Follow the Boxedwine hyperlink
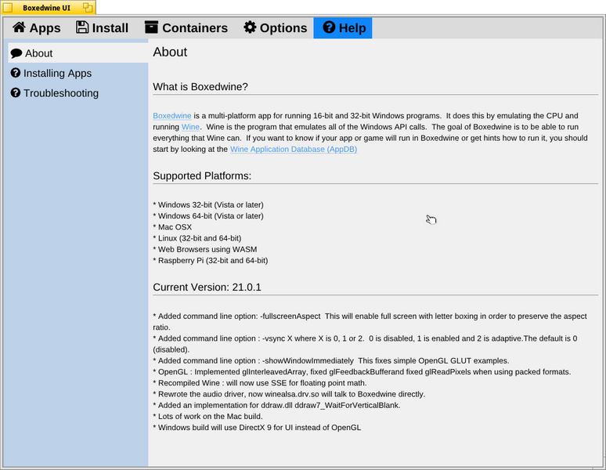 tap(172, 116)
